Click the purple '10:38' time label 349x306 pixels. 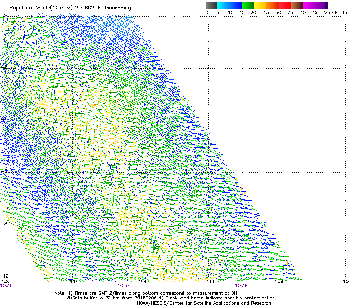[x=241, y=286]
